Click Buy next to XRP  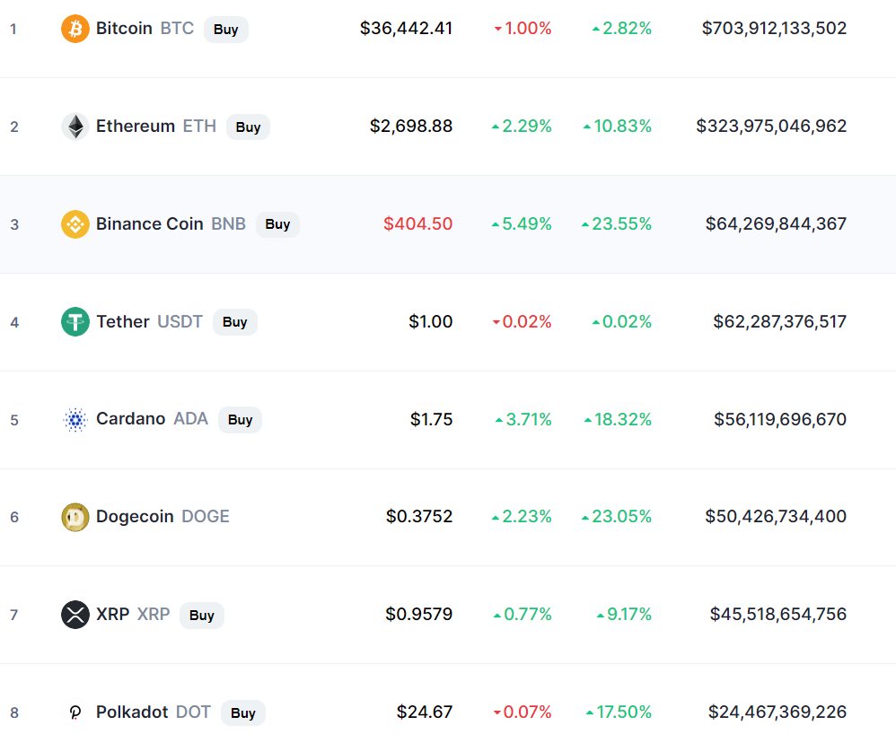coord(202,615)
